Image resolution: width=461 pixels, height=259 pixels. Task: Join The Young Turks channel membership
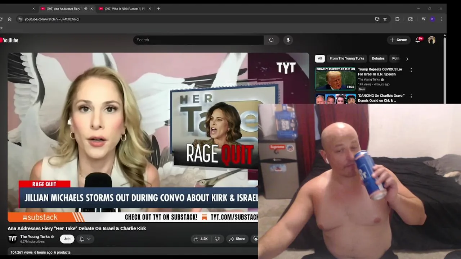click(x=67, y=239)
